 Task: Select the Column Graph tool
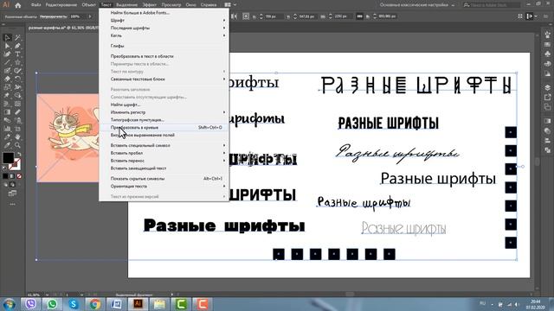coord(8,129)
